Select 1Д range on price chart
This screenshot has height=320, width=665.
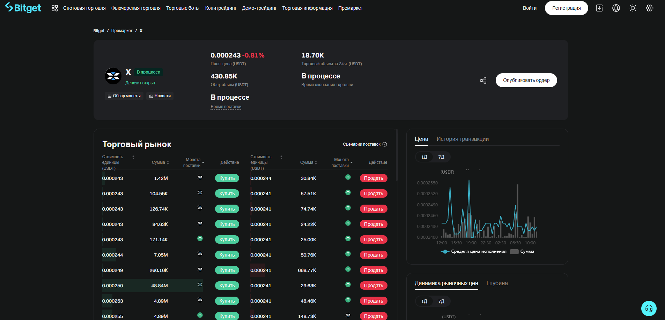[x=424, y=157]
